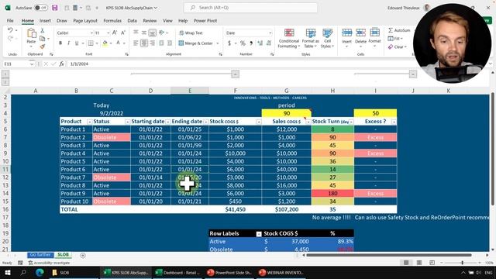Open Conditional Formatting menu
The image size is (496, 279).
[288, 38]
